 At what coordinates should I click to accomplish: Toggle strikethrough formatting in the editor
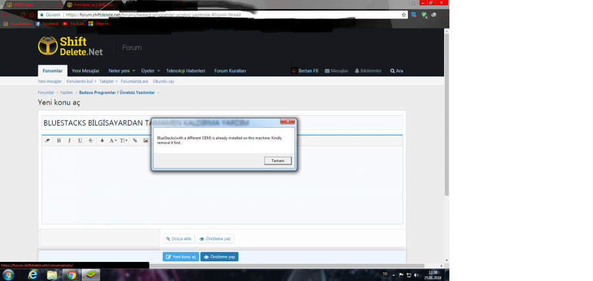(90, 141)
